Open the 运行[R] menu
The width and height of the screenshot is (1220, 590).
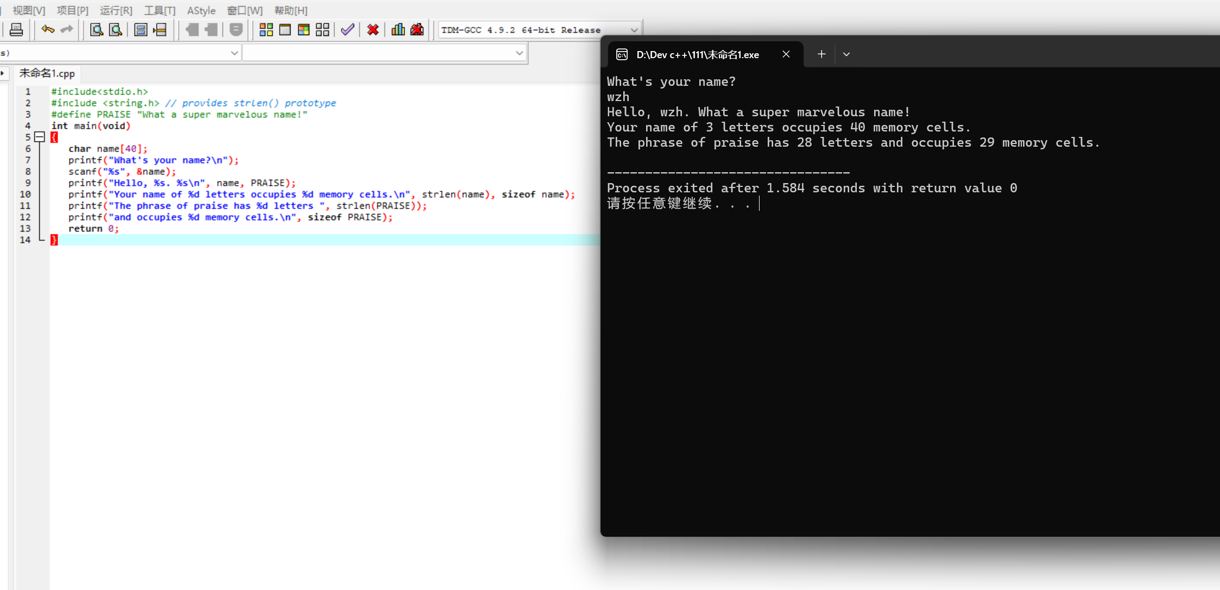(x=116, y=10)
